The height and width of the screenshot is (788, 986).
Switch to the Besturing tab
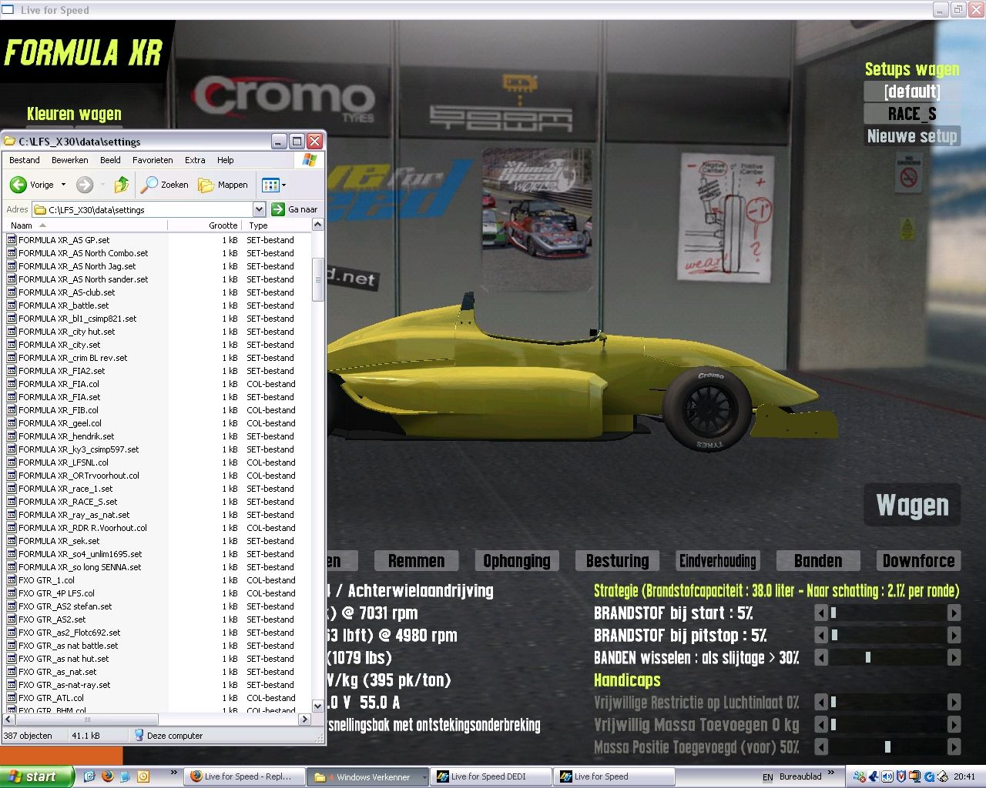617,561
